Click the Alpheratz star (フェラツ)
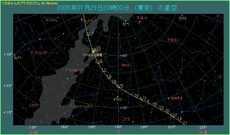This screenshot has width=230, height=135. click(x=14, y=55)
